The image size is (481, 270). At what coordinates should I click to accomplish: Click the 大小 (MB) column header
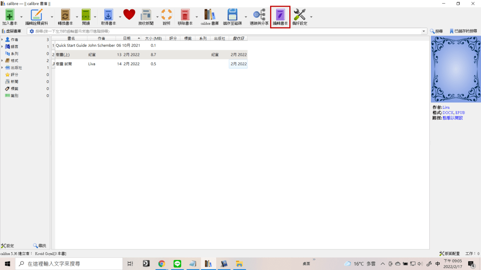[153, 38]
